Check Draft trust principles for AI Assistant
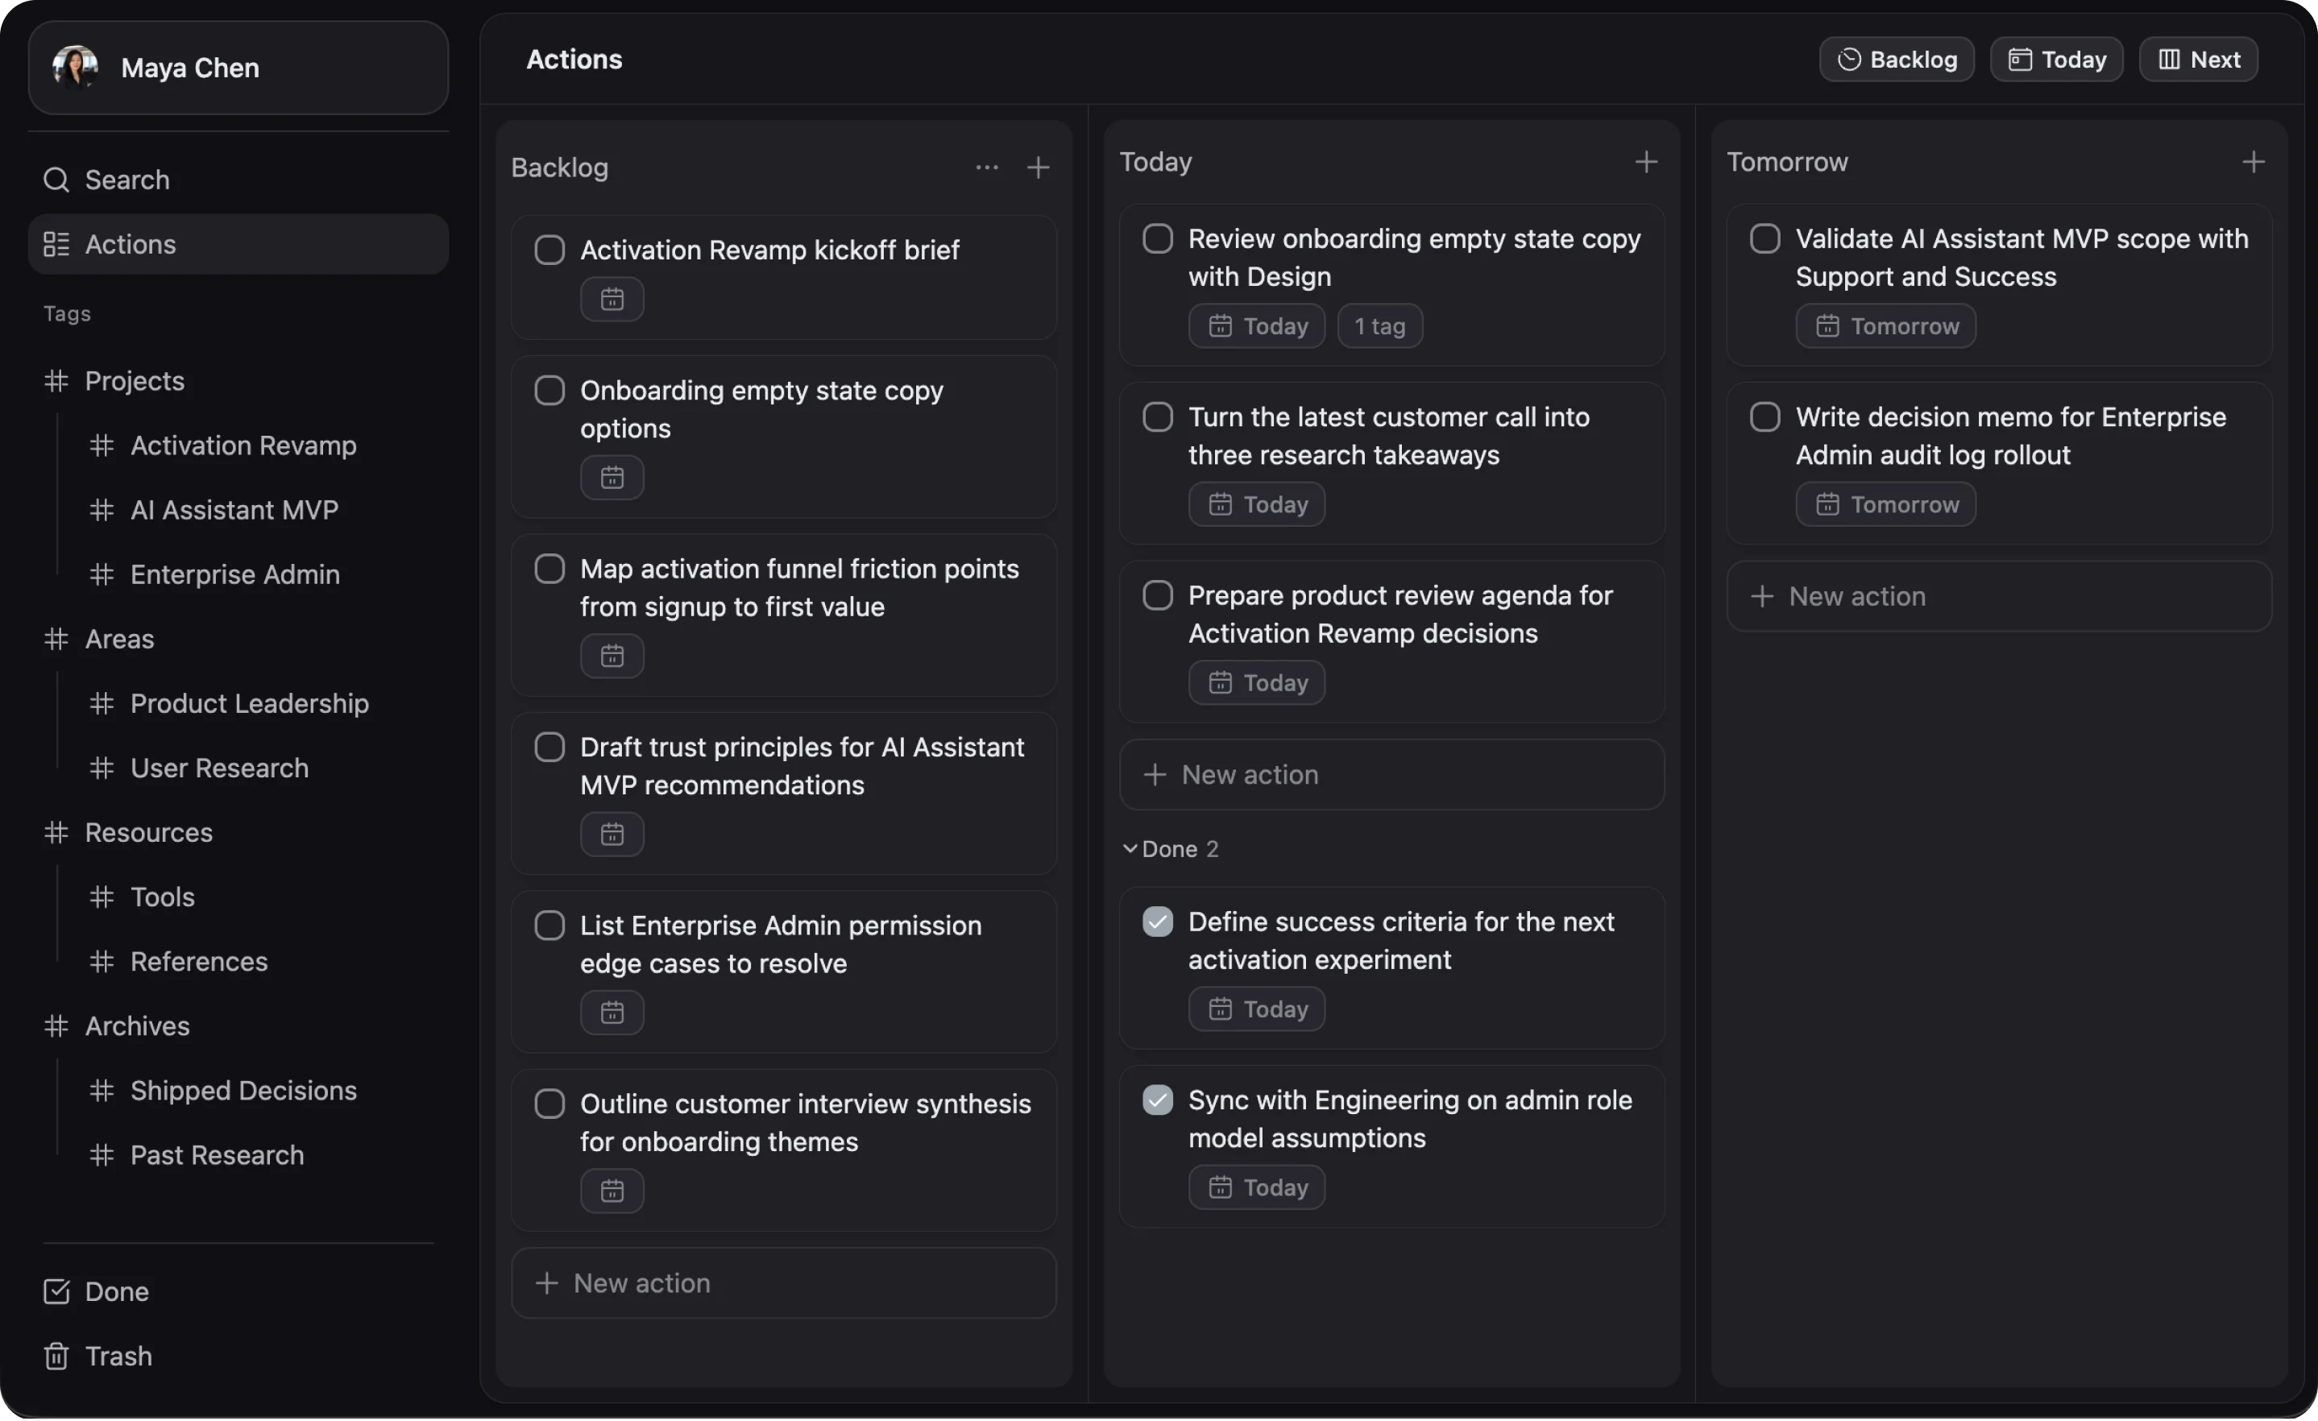This screenshot has height=1421, width=2318. tap(549, 748)
